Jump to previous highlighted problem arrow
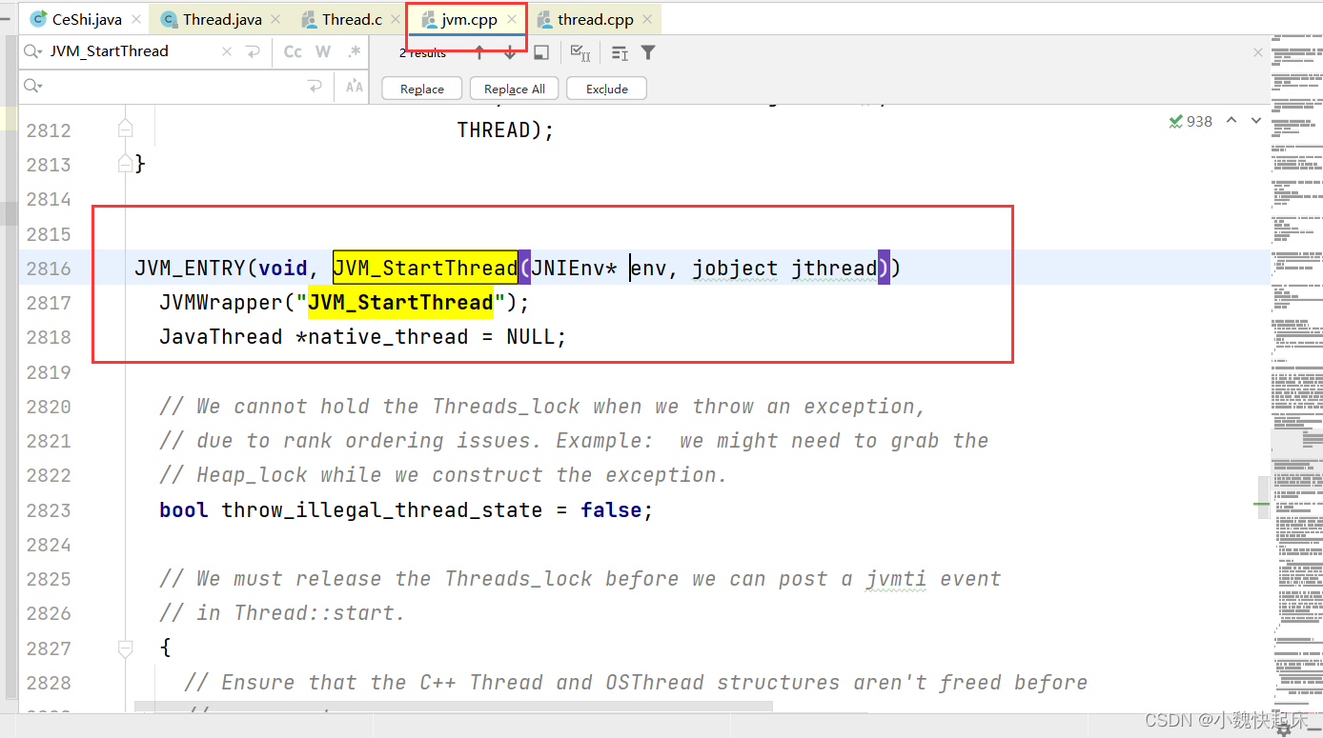1323x738 pixels. click(1231, 120)
